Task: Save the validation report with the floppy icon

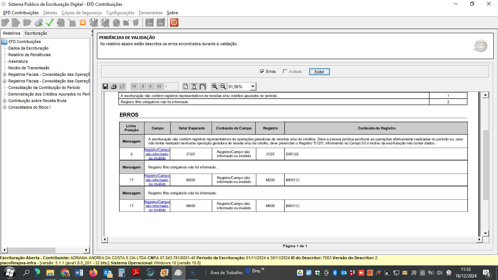Action: click(x=105, y=86)
